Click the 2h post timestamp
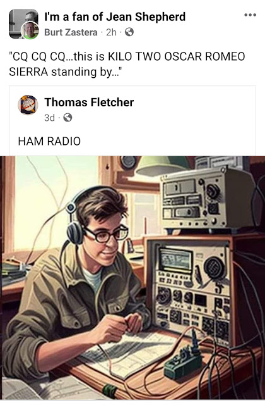The image size is (265, 405). [111, 32]
